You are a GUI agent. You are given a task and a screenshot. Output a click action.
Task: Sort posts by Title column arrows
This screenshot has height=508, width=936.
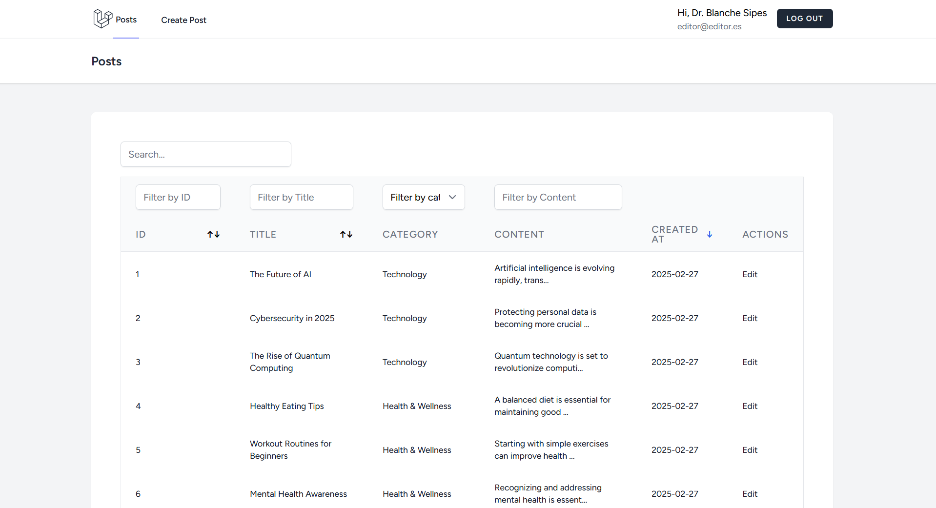click(x=346, y=235)
